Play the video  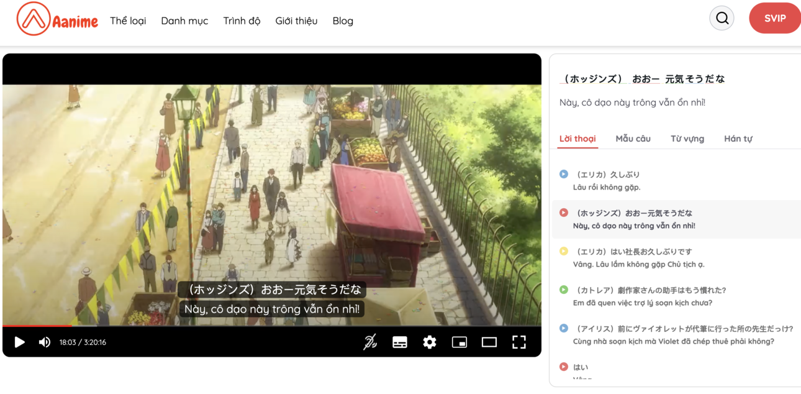20,342
